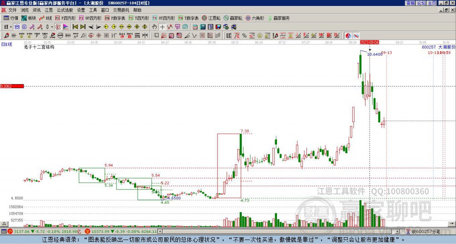
Task: Open the calendar icon in toolbar
Action: coord(195,27)
